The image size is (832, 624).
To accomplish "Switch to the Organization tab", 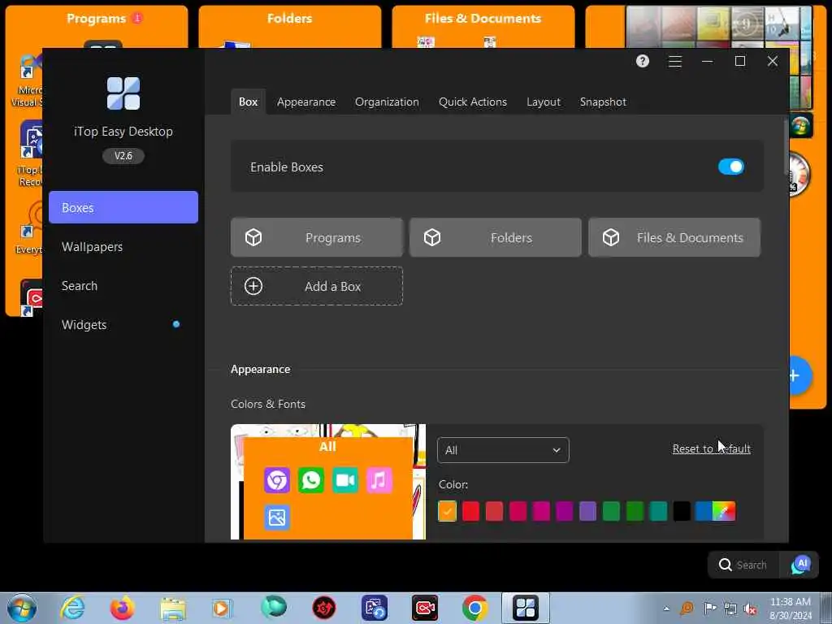I will (x=387, y=102).
